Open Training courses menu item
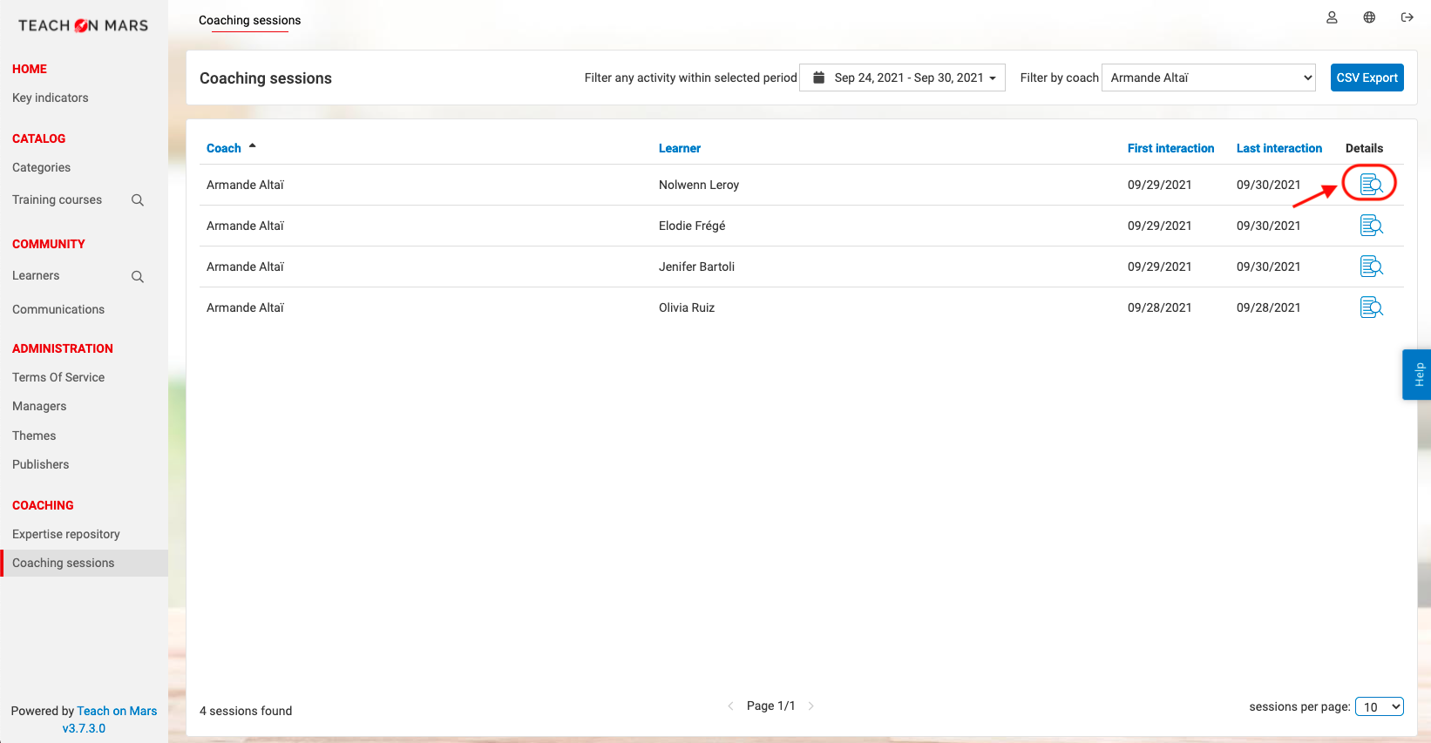 click(58, 199)
